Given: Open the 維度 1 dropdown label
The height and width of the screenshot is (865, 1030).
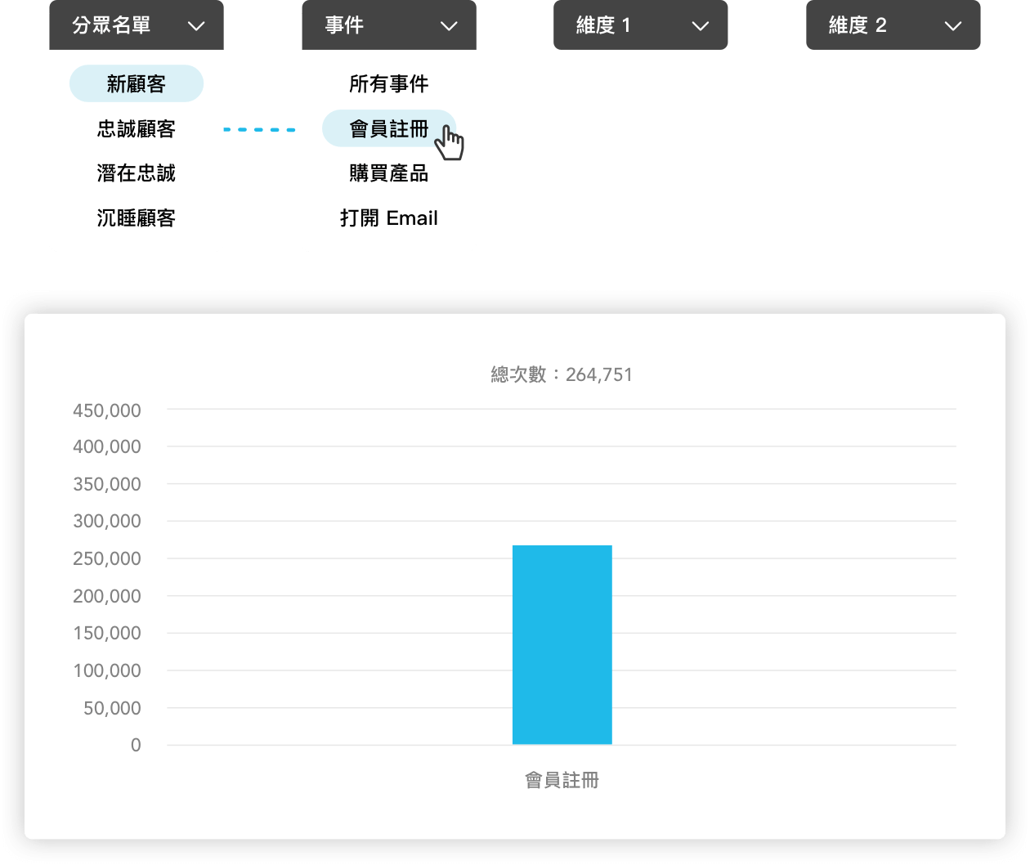Looking at the screenshot, I should pyautogui.click(x=603, y=26).
